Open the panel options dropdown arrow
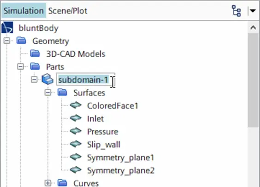 [253, 11]
